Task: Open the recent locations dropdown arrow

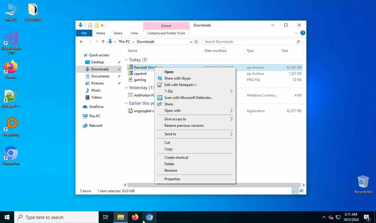Action: click(x=97, y=42)
